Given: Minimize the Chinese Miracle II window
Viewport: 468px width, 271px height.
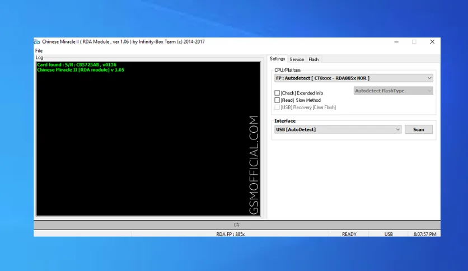Looking at the screenshot, I should (x=396, y=42).
